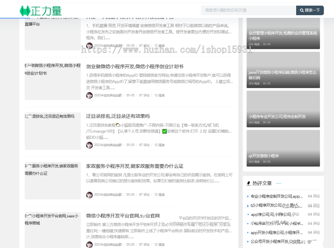Viewport: 334px width, 248px height.
Task: Click author name under 创业做微信小程序开发 article
Action: tap(108, 95)
